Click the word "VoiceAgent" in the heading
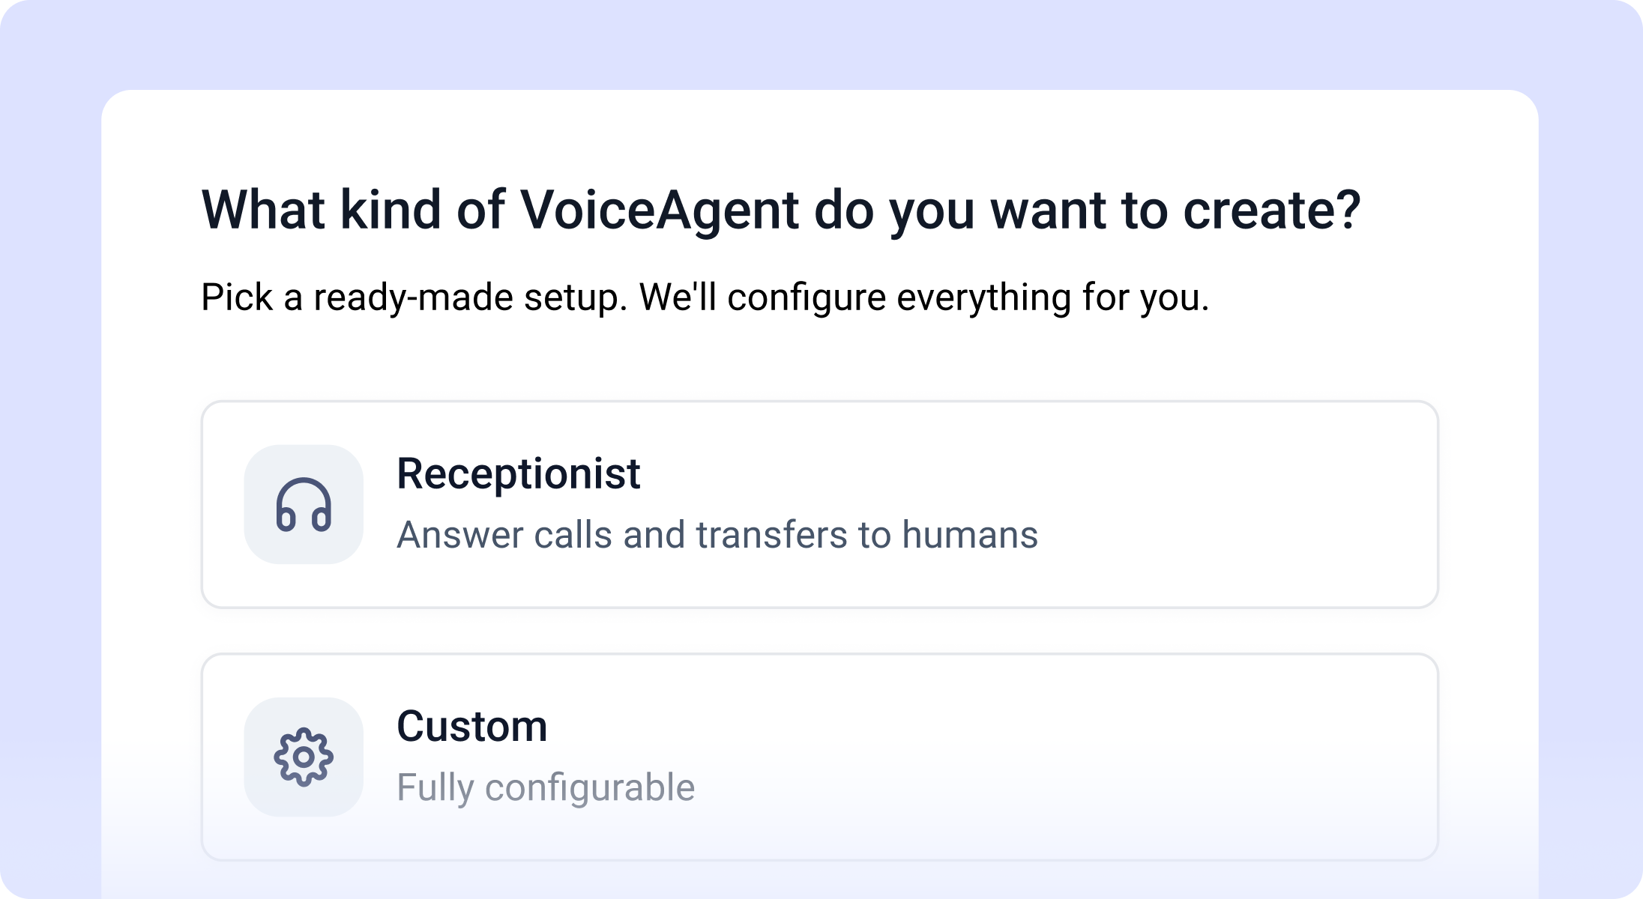1643x899 pixels. (659, 210)
